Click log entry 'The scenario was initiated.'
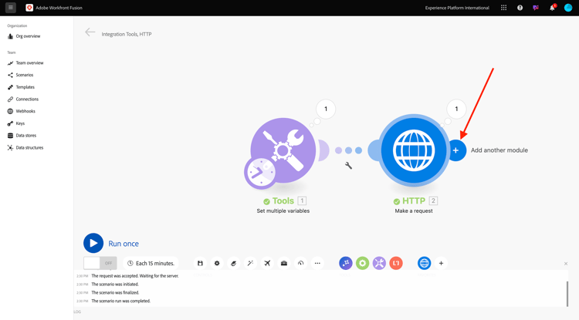This screenshot has width=579, height=320. click(x=115, y=285)
